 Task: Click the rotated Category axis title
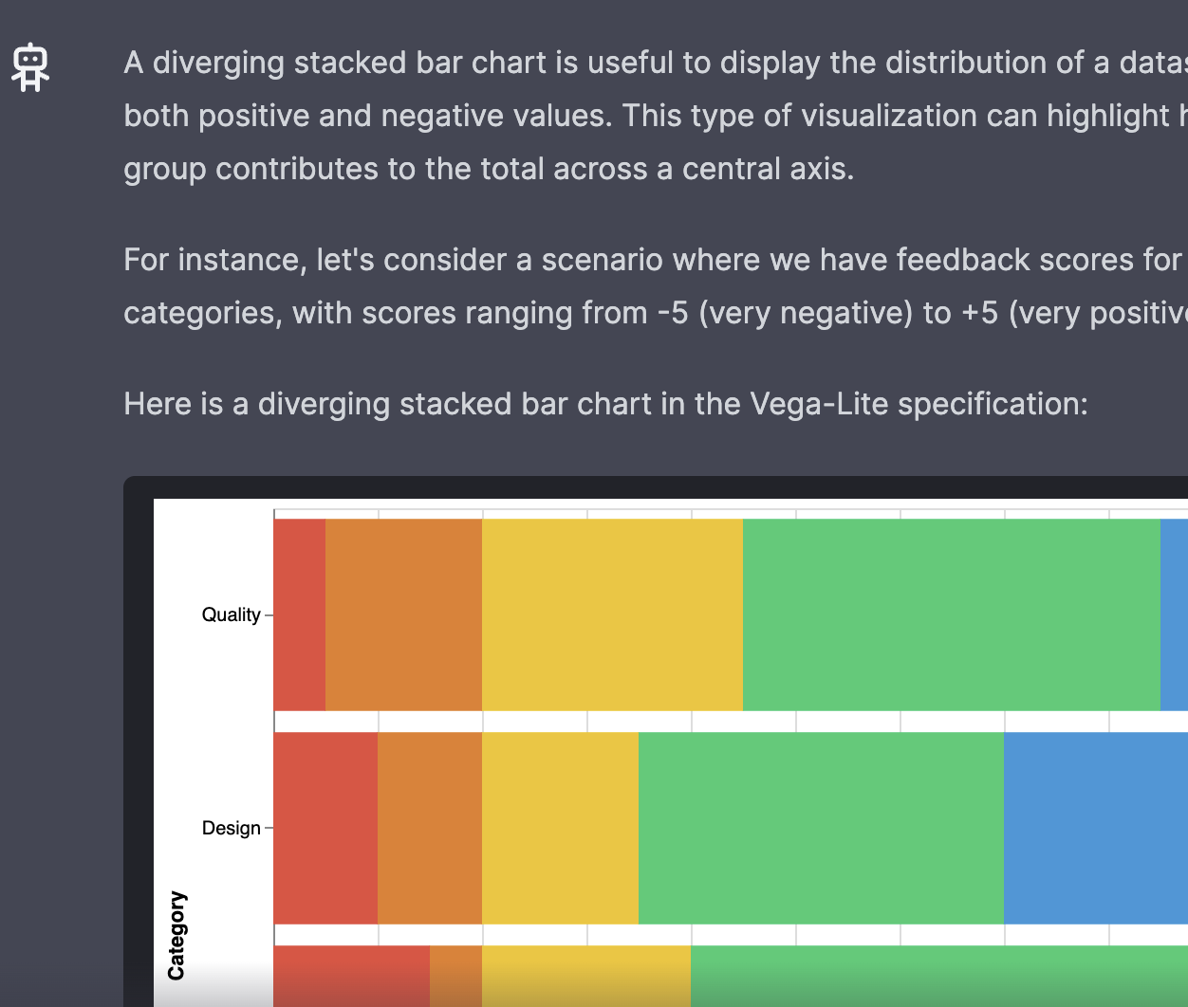tap(176, 935)
